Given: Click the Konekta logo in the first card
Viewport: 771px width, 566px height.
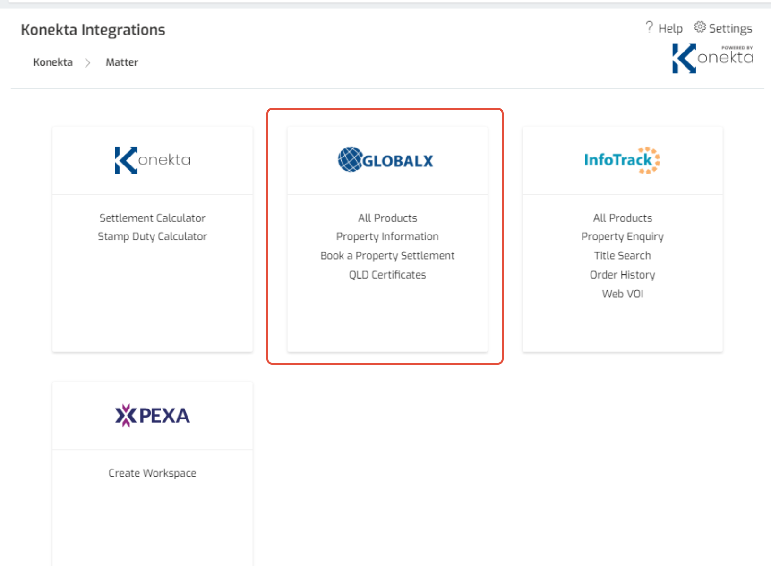Looking at the screenshot, I should point(153,160).
